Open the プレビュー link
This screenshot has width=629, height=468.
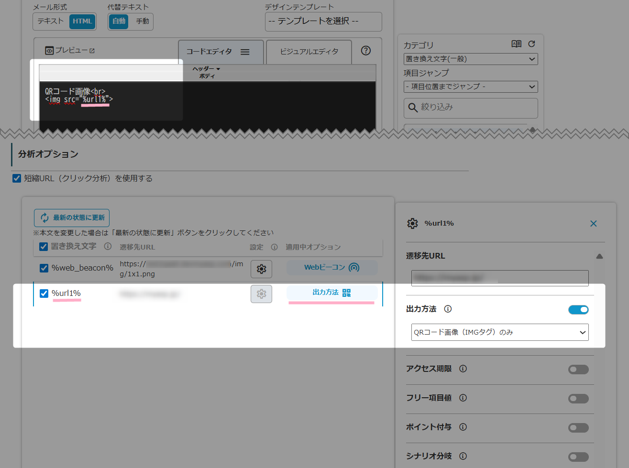[x=70, y=50]
